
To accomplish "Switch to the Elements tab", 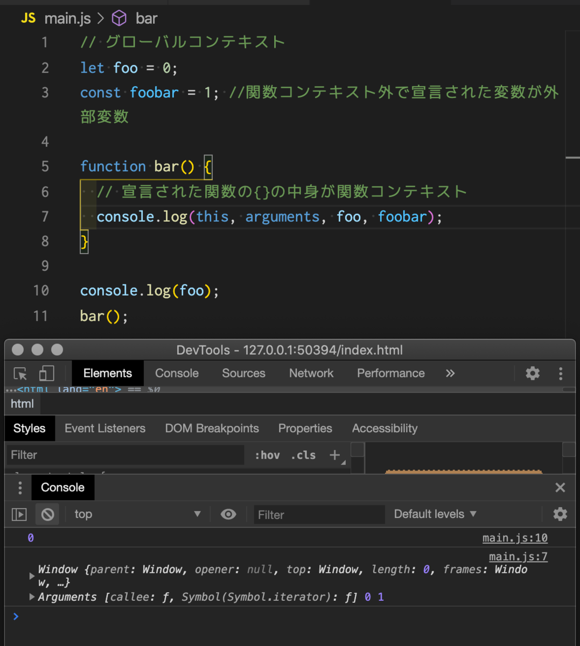I will tap(108, 373).
